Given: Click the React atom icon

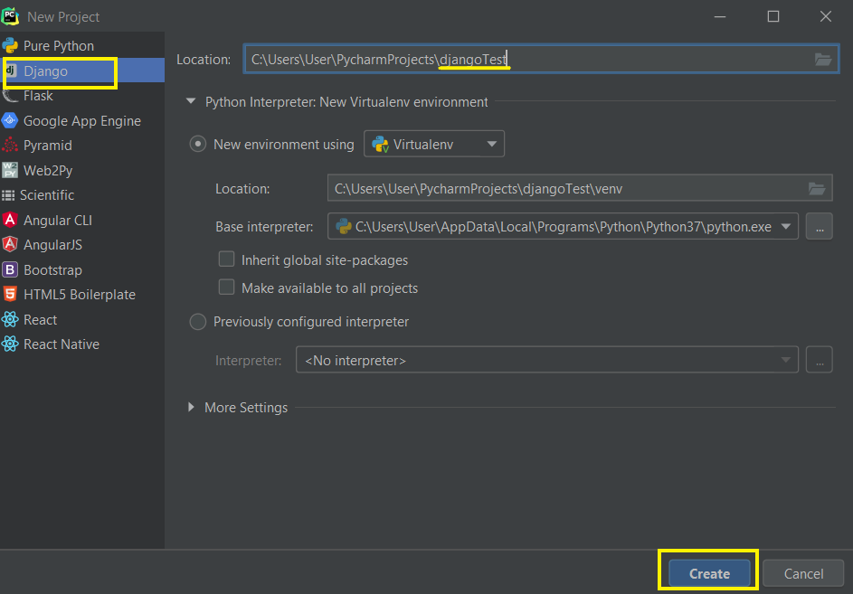Looking at the screenshot, I should [x=10, y=319].
